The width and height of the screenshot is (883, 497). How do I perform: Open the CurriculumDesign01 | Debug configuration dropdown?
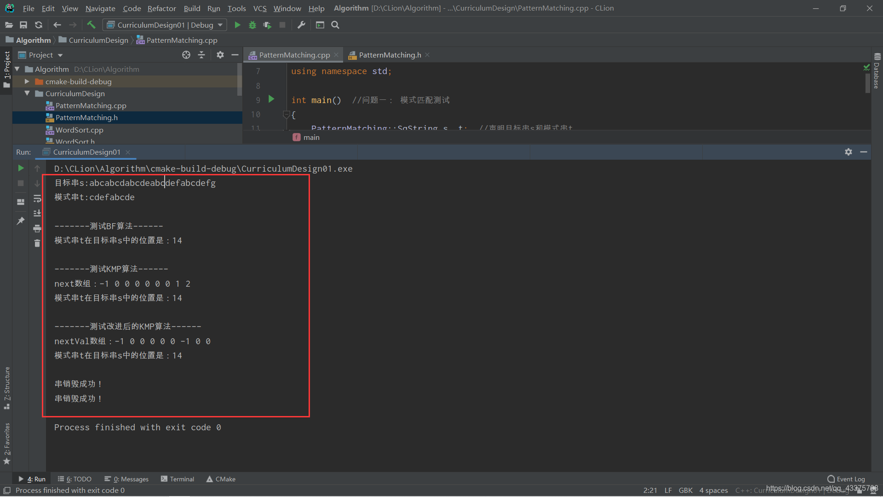pyautogui.click(x=165, y=25)
